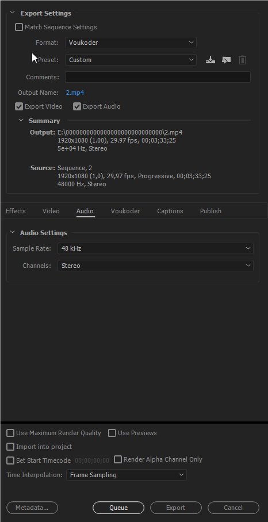The width and height of the screenshot is (268, 522).
Task: Collapse the Summary section
Action: (x=21, y=121)
